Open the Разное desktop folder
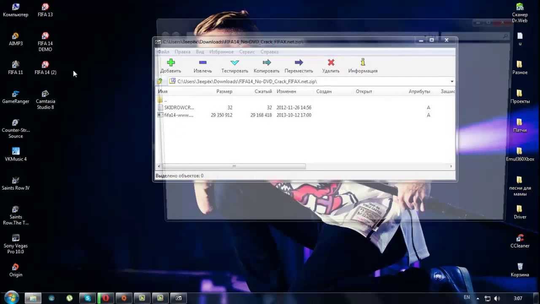 tap(520, 68)
